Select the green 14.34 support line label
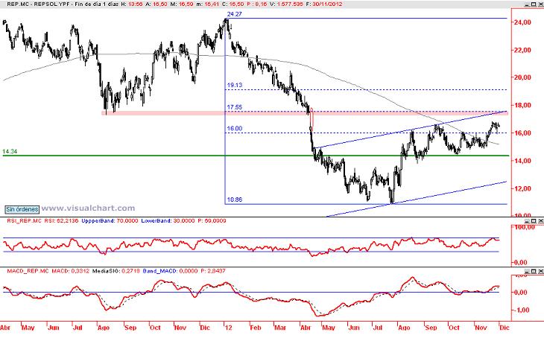544x338 pixels. click(10, 151)
